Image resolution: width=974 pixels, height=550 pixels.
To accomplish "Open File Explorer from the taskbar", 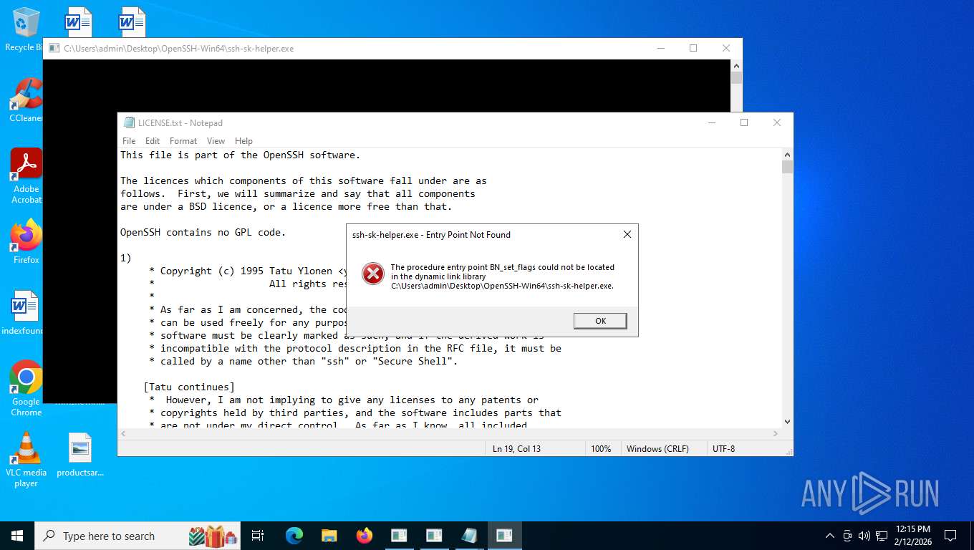I will point(329,536).
